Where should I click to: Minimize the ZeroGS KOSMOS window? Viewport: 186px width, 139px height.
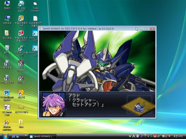coord(141,29)
